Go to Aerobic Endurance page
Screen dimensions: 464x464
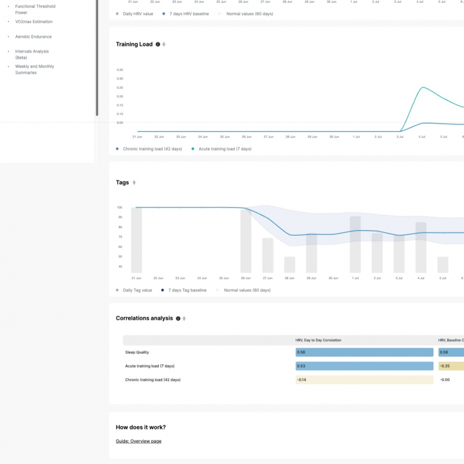[33, 37]
